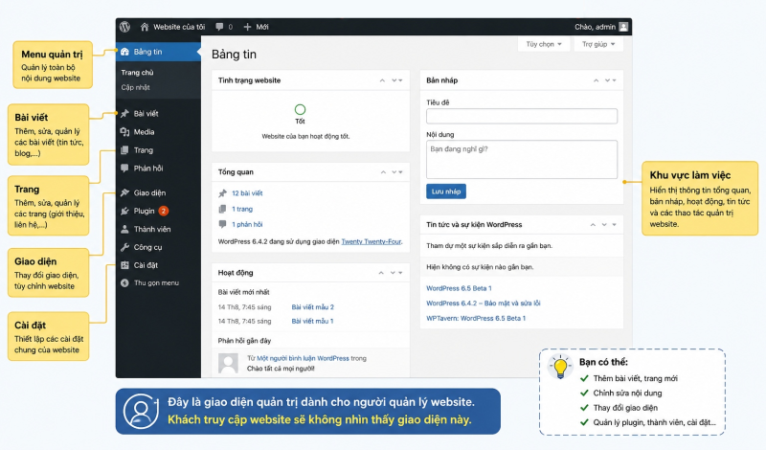Move Tình trạng website widget up arrow
The width and height of the screenshot is (766, 450).
(382, 80)
